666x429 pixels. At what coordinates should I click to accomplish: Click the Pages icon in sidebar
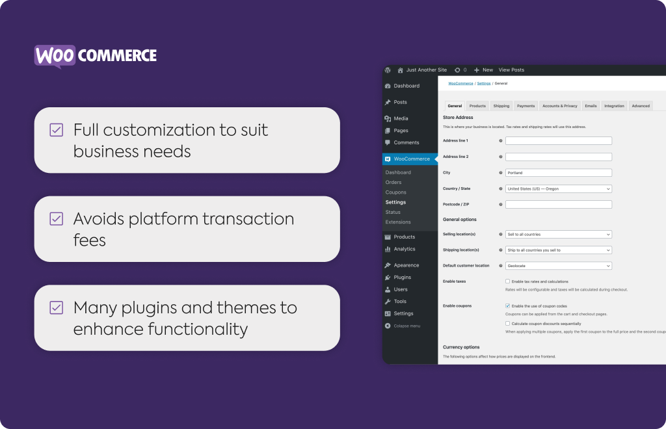[388, 131]
